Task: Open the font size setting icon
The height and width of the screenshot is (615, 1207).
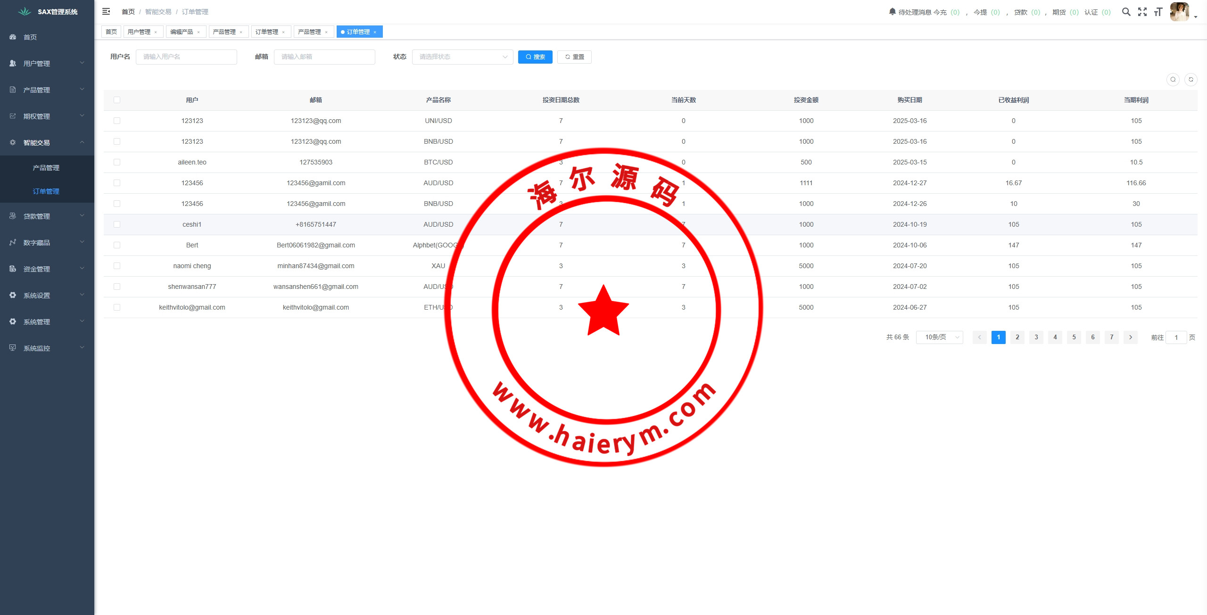Action: 1158,12
